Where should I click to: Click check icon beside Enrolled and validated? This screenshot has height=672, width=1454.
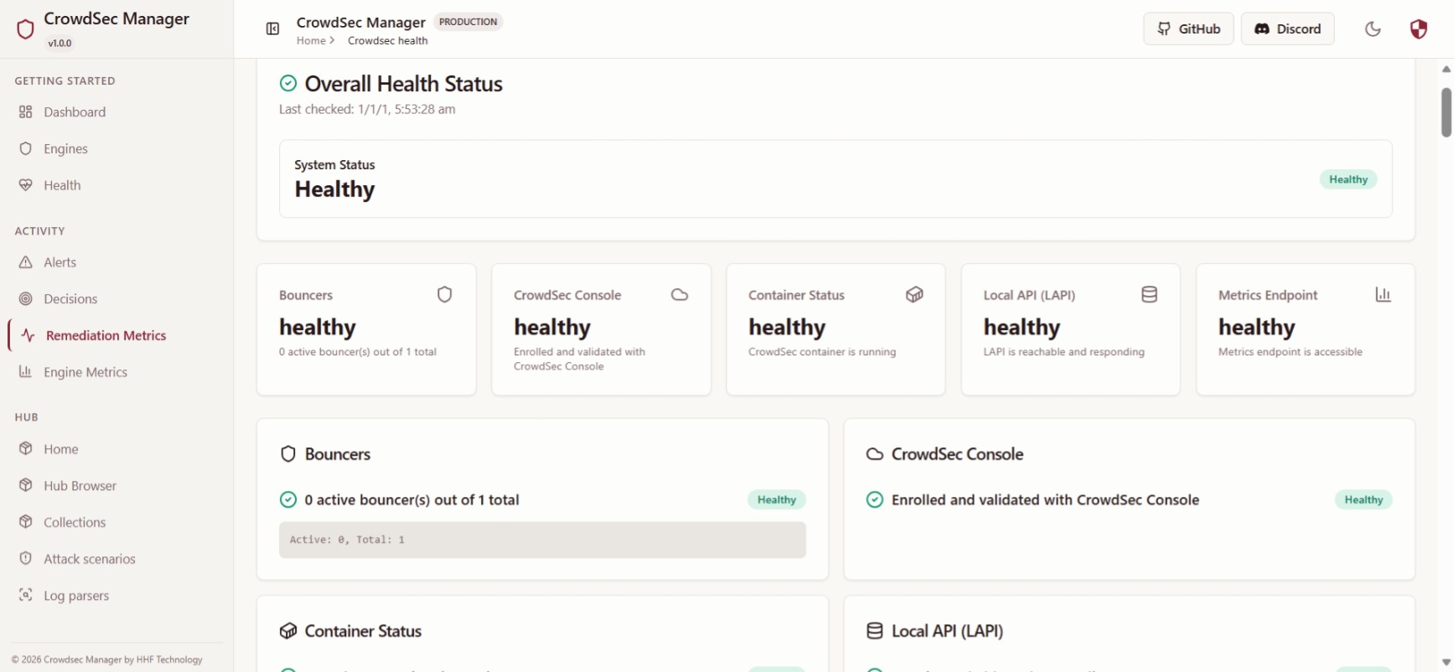pos(875,500)
